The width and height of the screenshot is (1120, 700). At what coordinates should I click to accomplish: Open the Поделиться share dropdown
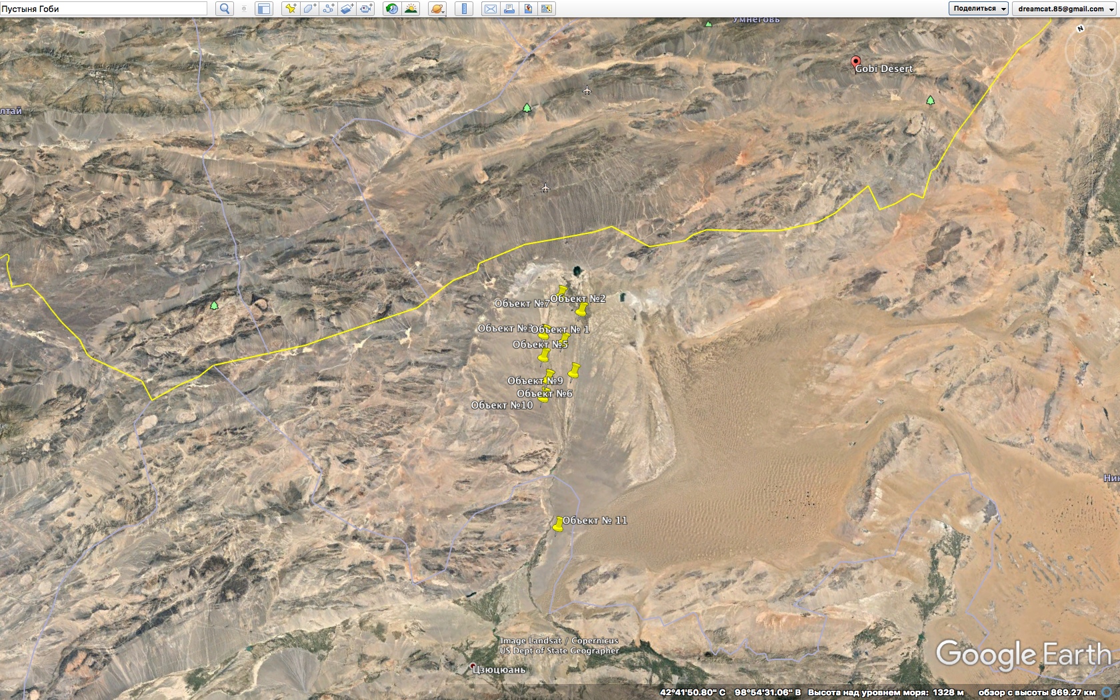tap(978, 9)
